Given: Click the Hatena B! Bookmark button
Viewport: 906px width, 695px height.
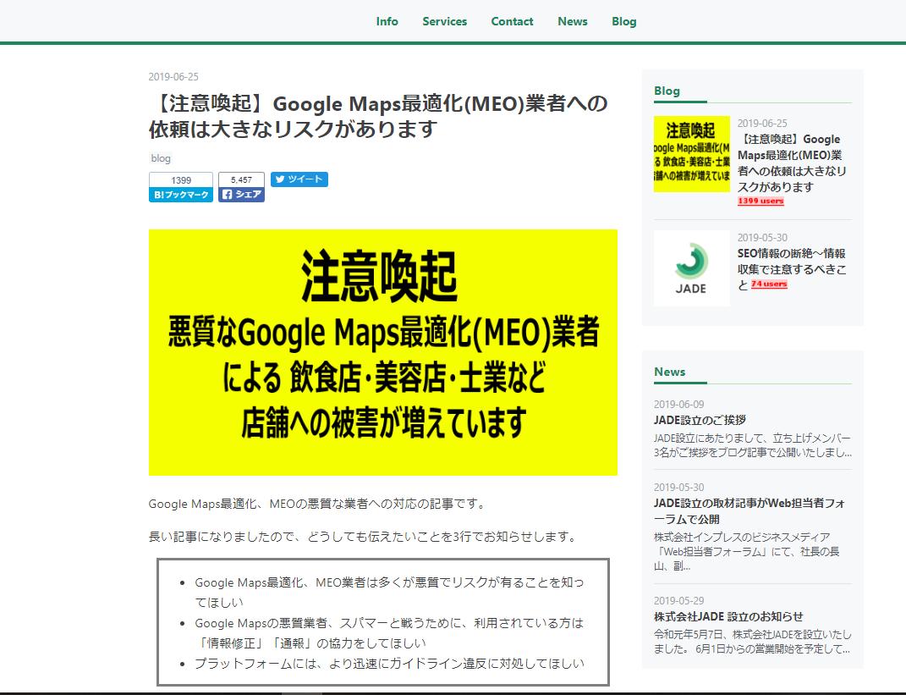Looking at the screenshot, I should coord(181,195).
